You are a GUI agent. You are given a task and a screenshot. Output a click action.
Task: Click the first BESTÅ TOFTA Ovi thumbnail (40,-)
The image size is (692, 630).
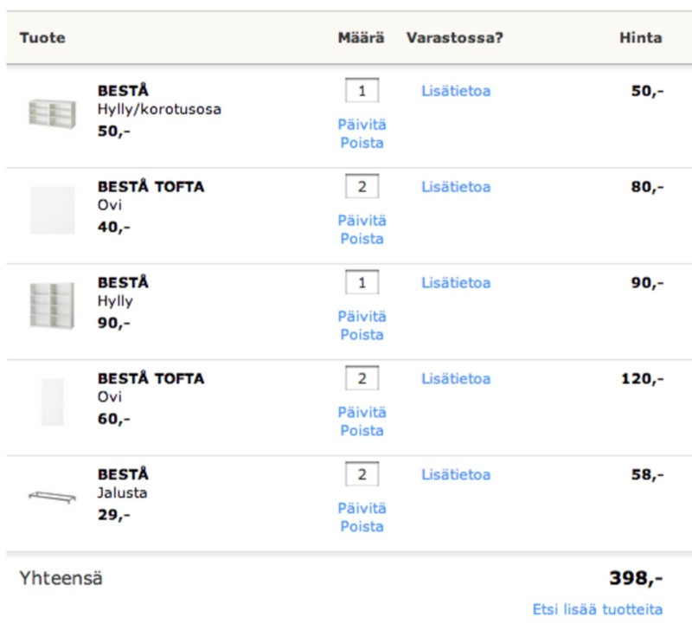(x=53, y=210)
